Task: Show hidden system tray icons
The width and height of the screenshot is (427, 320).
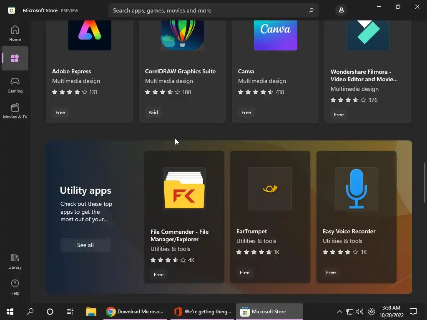Action: pyautogui.click(x=339, y=312)
